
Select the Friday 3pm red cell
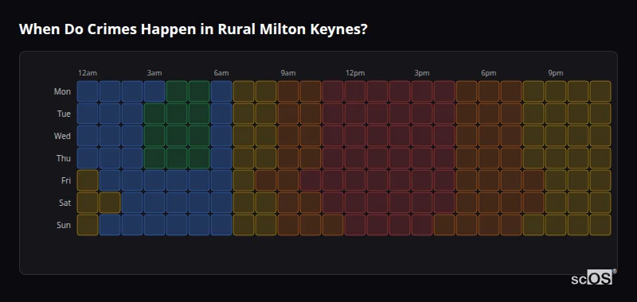[422, 180]
